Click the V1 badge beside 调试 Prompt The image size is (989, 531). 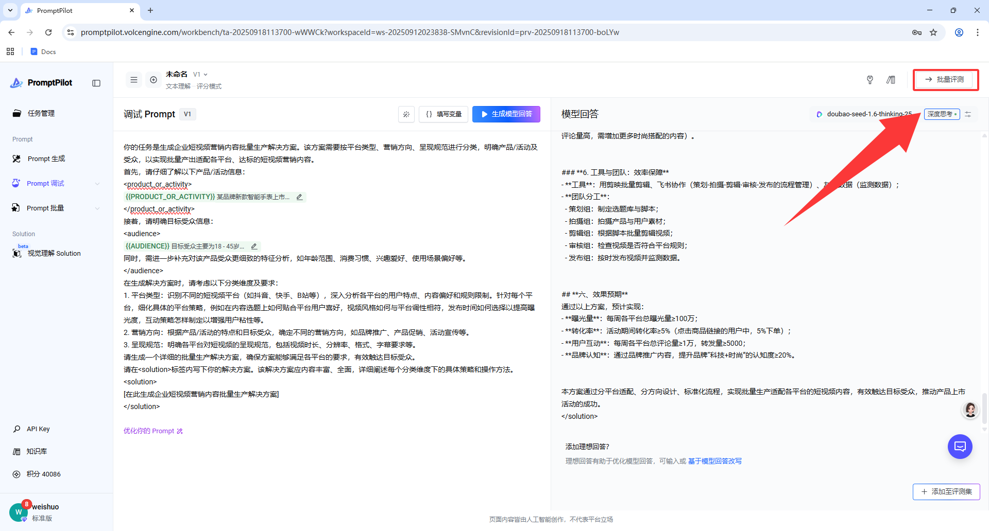pyautogui.click(x=187, y=114)
